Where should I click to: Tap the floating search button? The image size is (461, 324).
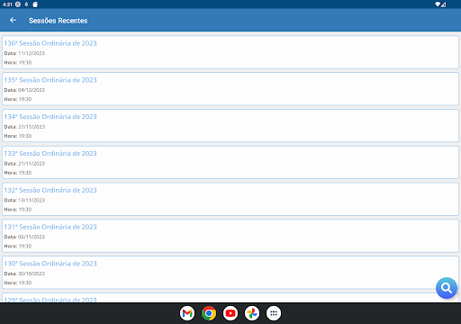click(447, 288)
